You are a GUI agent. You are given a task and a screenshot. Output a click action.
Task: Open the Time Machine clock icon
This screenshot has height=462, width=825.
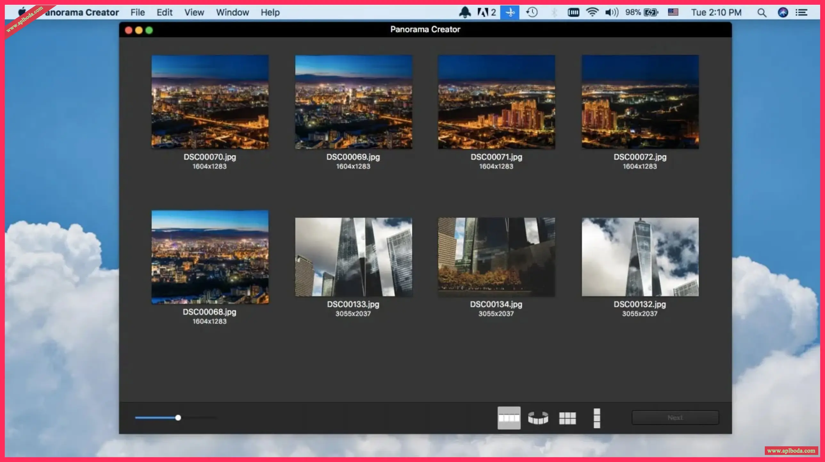coord(532,12)
